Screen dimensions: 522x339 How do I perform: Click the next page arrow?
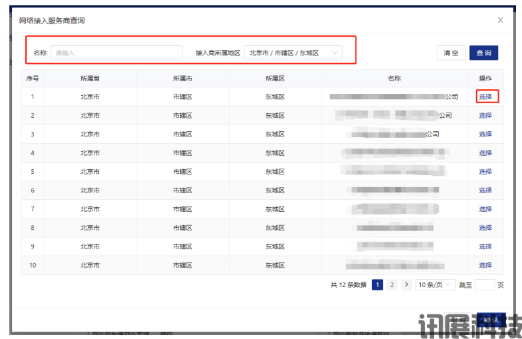click(x=406, y=285)
